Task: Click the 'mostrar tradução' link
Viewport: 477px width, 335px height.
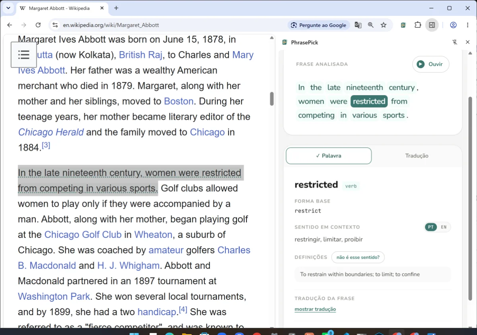Action: [315, 309]
